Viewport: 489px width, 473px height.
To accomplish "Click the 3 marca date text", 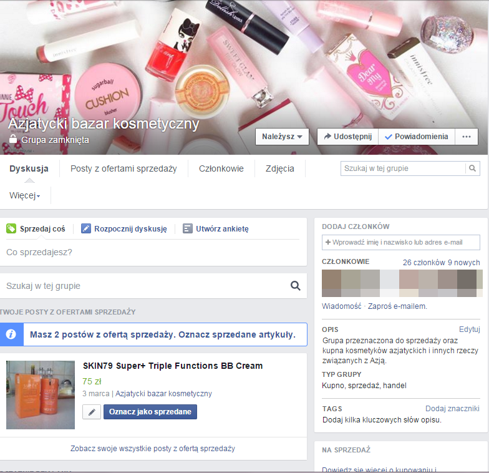I will click(x=96, y=394).
